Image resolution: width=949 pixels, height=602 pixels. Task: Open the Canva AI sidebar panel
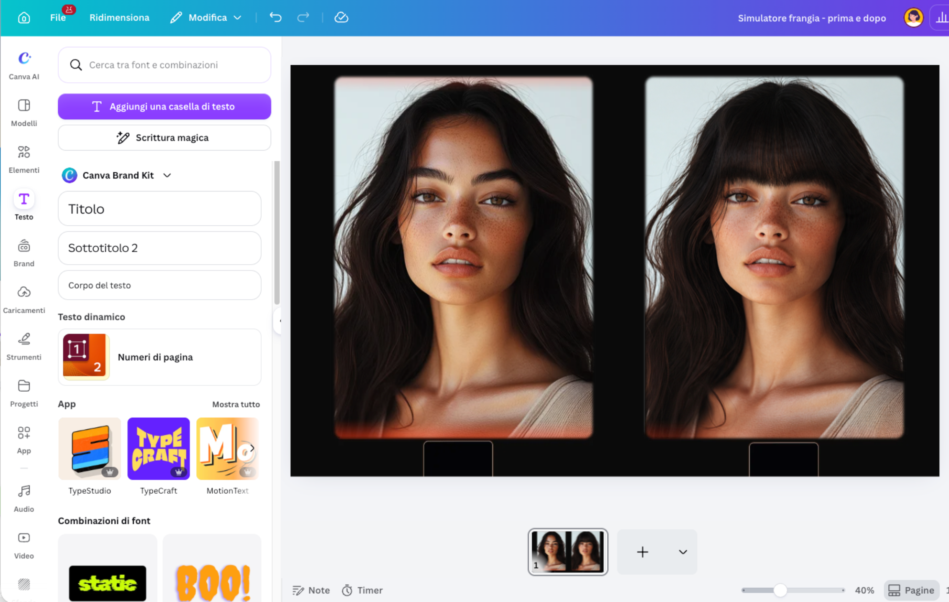coord(24,66)
